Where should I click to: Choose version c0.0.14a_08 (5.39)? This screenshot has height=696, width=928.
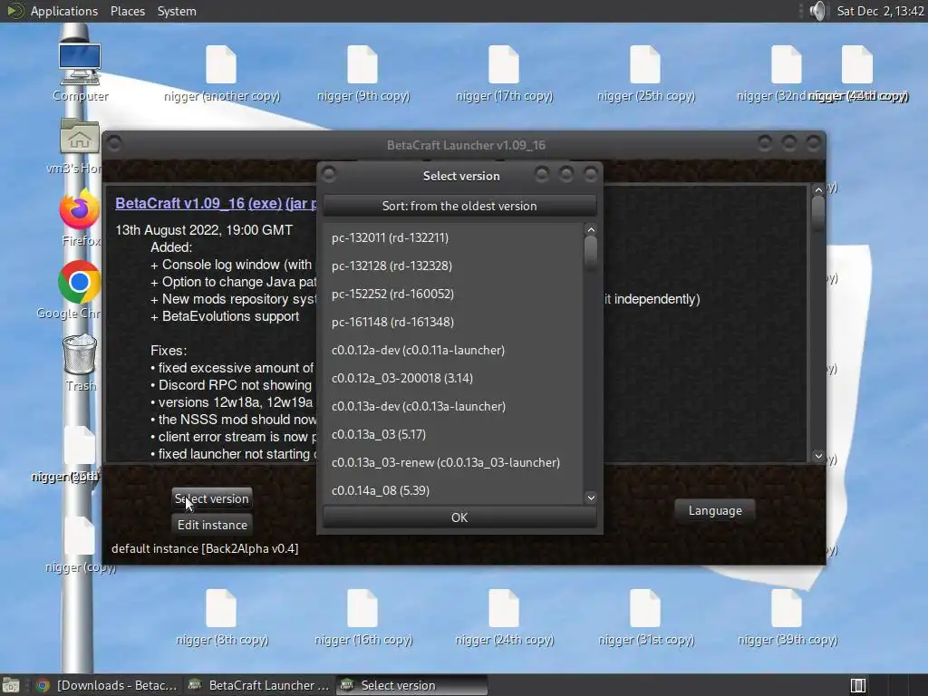coord(453,490)
